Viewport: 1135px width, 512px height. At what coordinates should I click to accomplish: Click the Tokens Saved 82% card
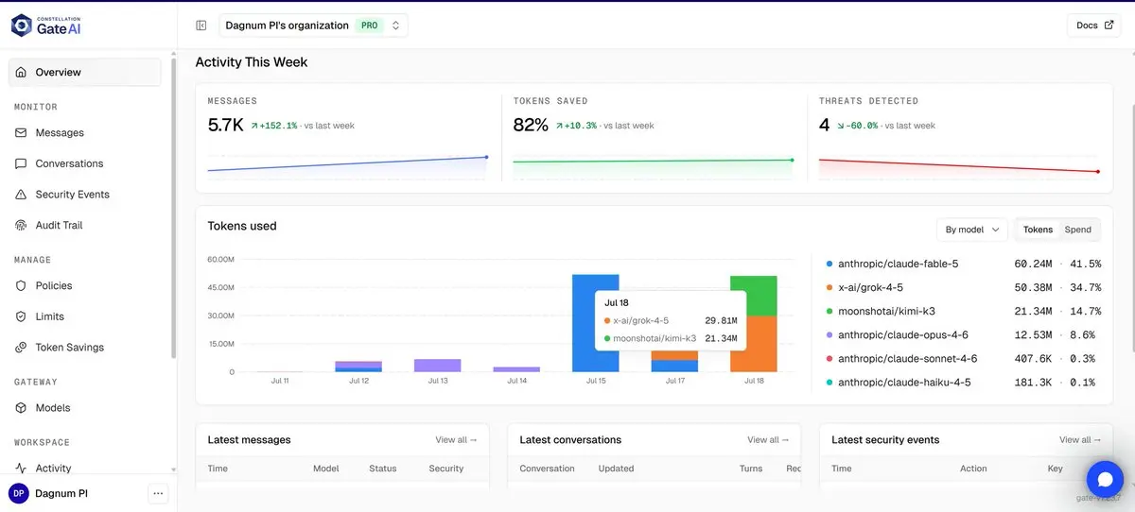click(654, 138)
